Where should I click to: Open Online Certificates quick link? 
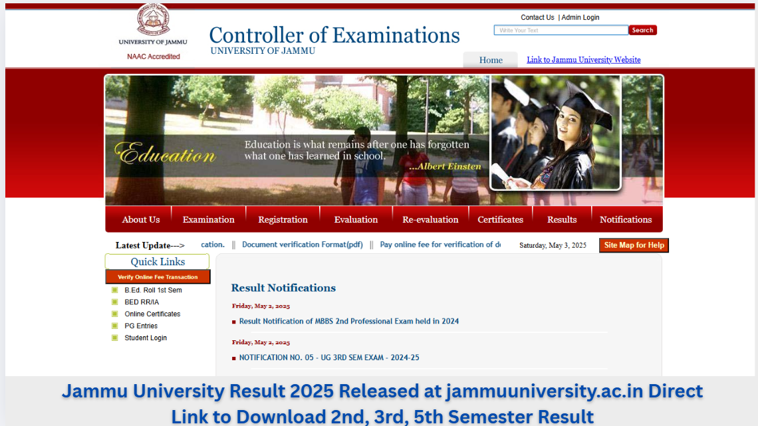click(152, 314)
